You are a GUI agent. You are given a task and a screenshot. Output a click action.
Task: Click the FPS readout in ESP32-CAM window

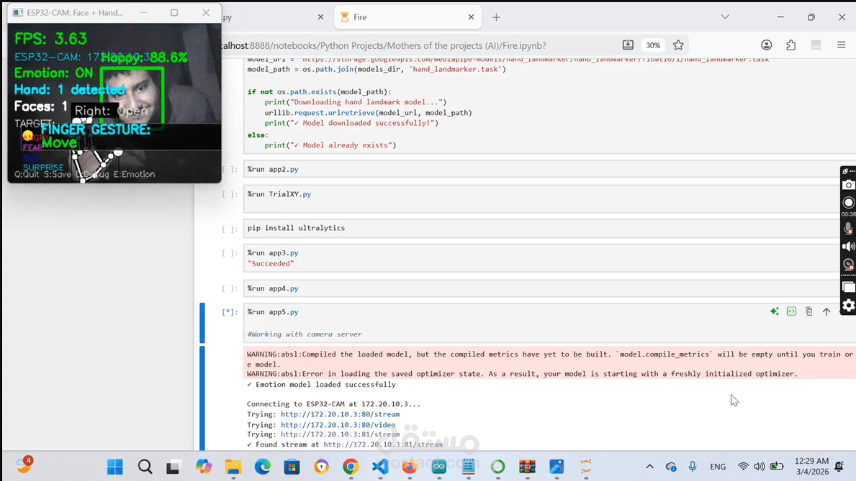pyautogui.click(x=51, y=39)
